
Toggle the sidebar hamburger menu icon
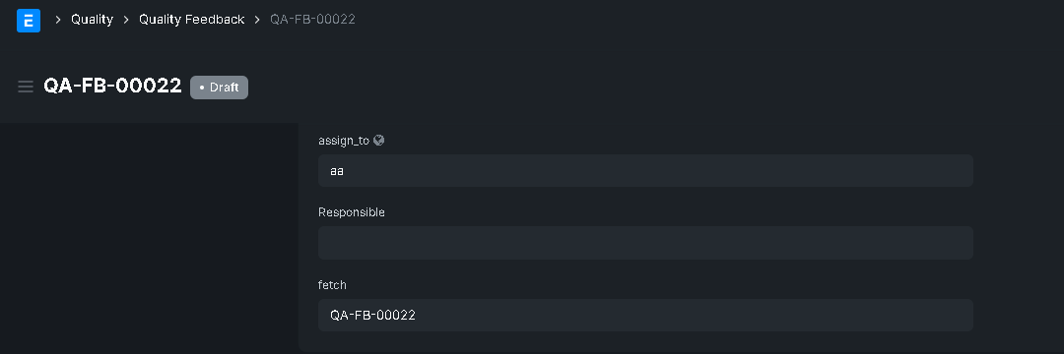(26, 87)
